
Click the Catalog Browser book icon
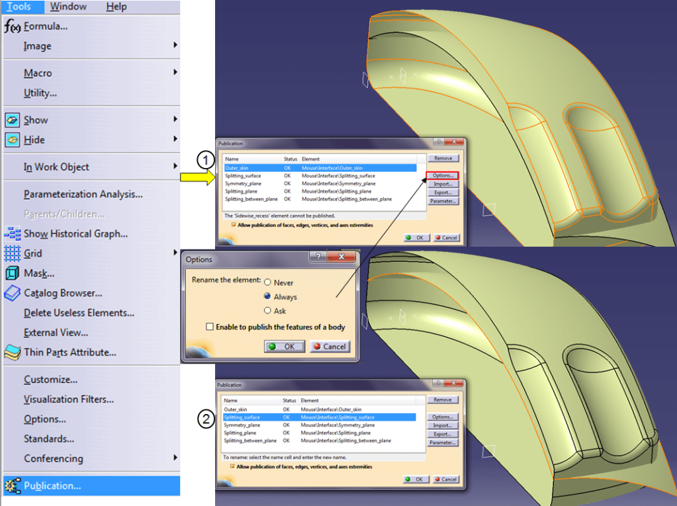click(13, 293)
